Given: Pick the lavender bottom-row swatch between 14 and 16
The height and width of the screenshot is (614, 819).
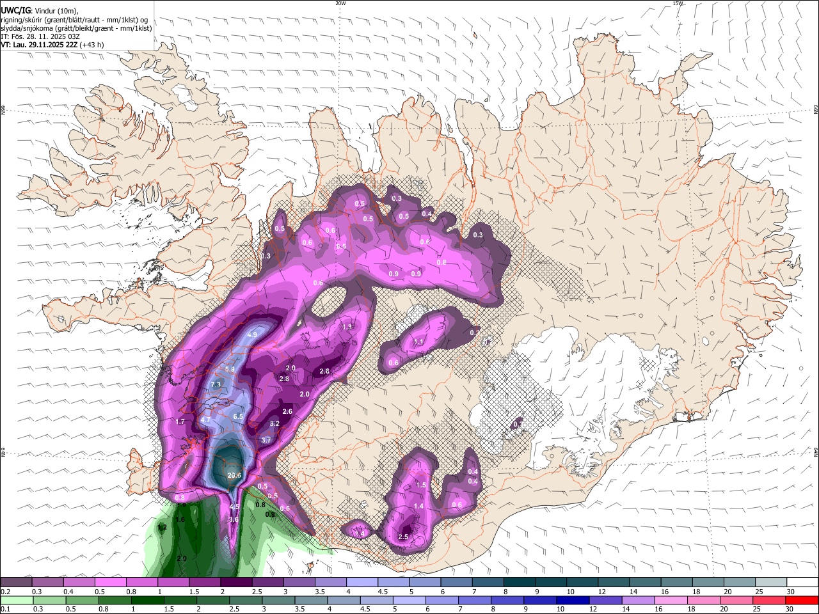Looking at the screenshot, I should [x=639, y=600].
